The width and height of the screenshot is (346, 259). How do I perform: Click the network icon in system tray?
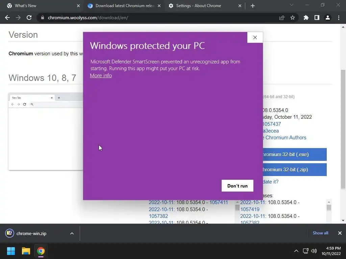pyautogui.click(x=305, y=251)
